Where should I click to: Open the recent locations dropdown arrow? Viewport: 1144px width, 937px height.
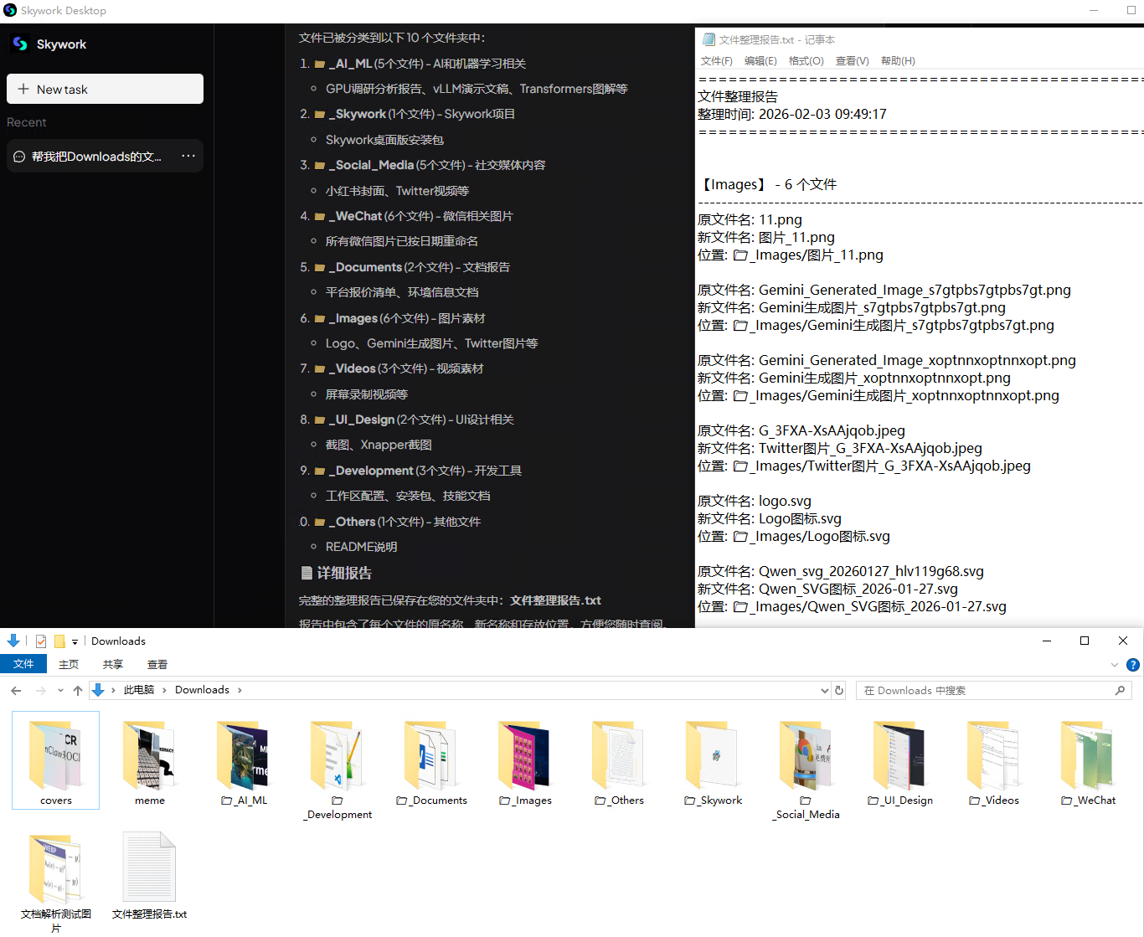point(60,691)
